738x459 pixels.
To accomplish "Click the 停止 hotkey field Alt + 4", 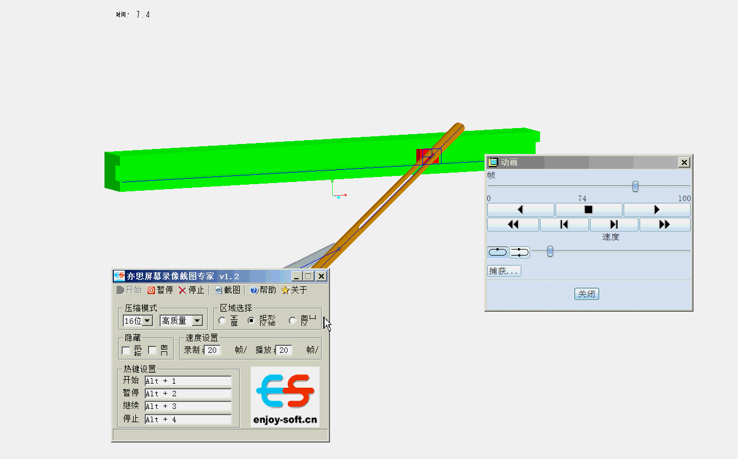I will tap(188, 419).
